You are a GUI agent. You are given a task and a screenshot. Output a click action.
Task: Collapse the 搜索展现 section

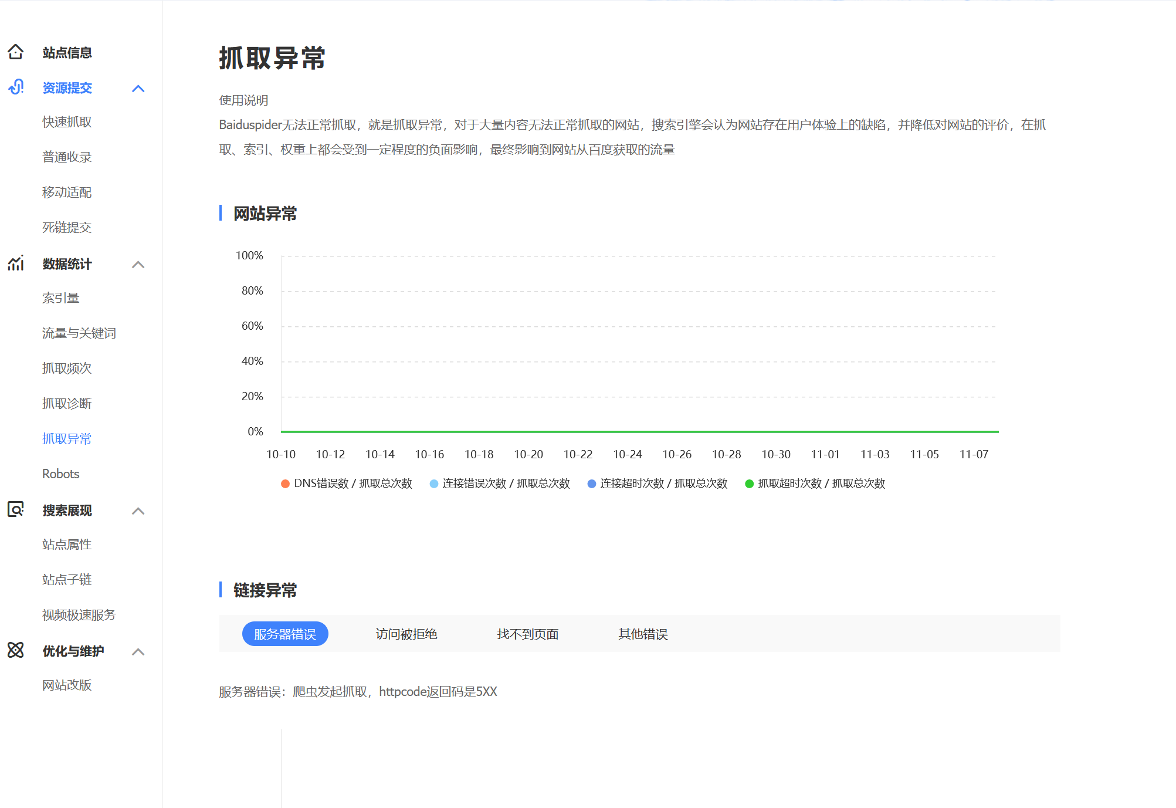(x=139, y=511)
